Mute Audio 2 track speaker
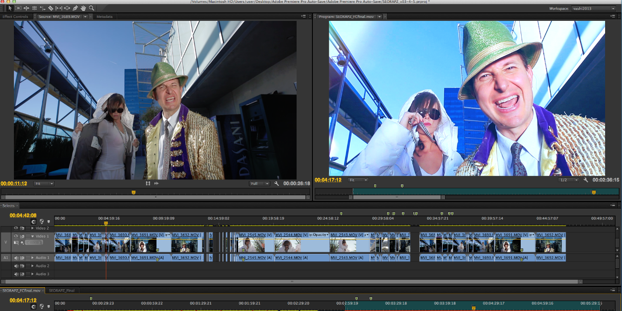622x311 pixels. pos(16,266)
